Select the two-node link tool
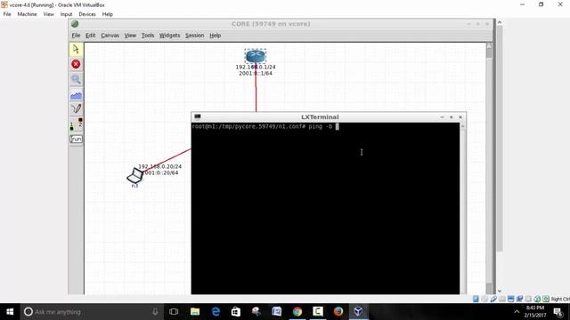Viewport: 570px width, 320px height. click(x=76, y=124)
